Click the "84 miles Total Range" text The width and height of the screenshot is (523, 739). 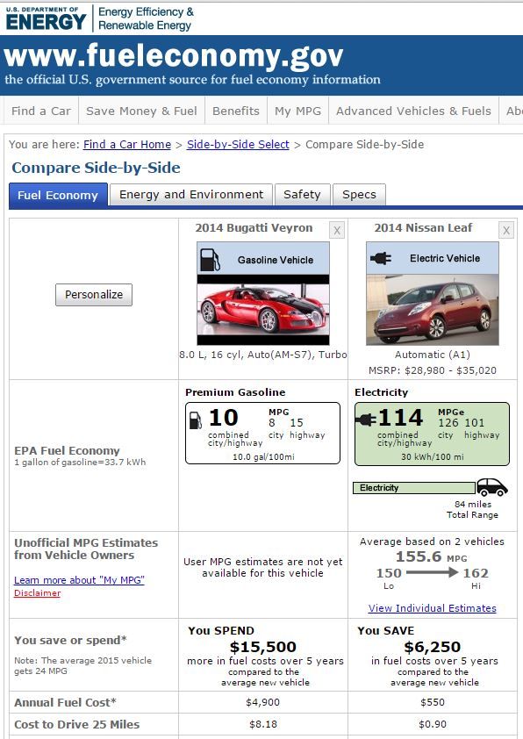click(x=473, y=509)
